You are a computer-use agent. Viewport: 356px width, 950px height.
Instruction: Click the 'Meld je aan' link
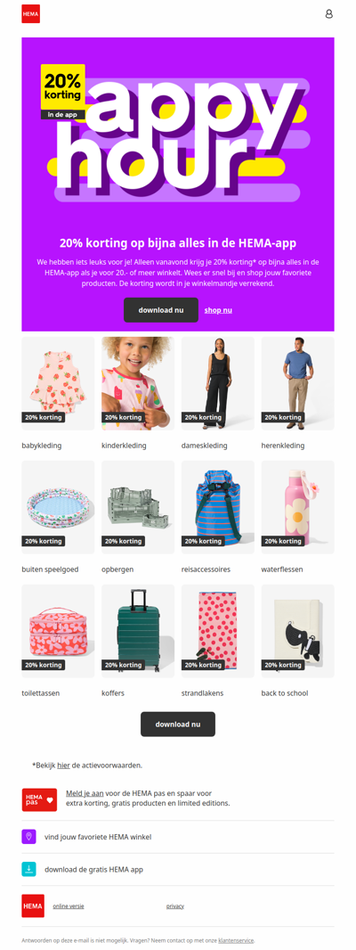[x=83, y=793]
